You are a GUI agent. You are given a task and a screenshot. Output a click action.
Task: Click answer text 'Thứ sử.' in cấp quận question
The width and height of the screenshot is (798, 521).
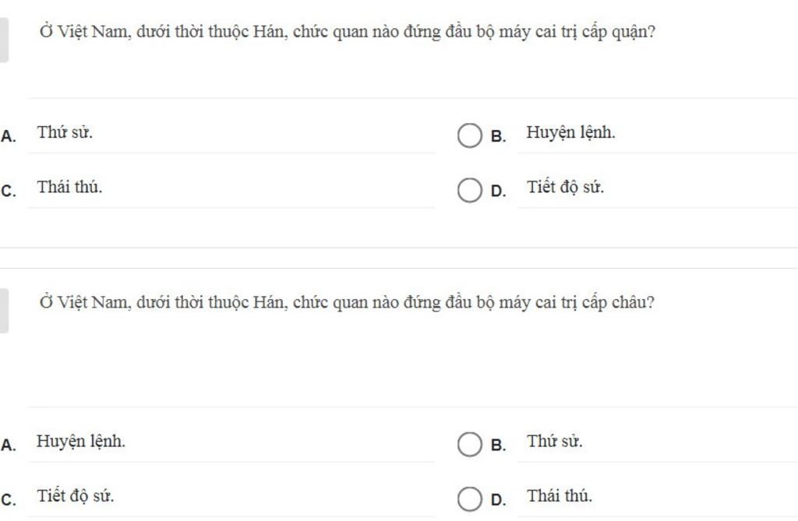(x=65, y=132)
